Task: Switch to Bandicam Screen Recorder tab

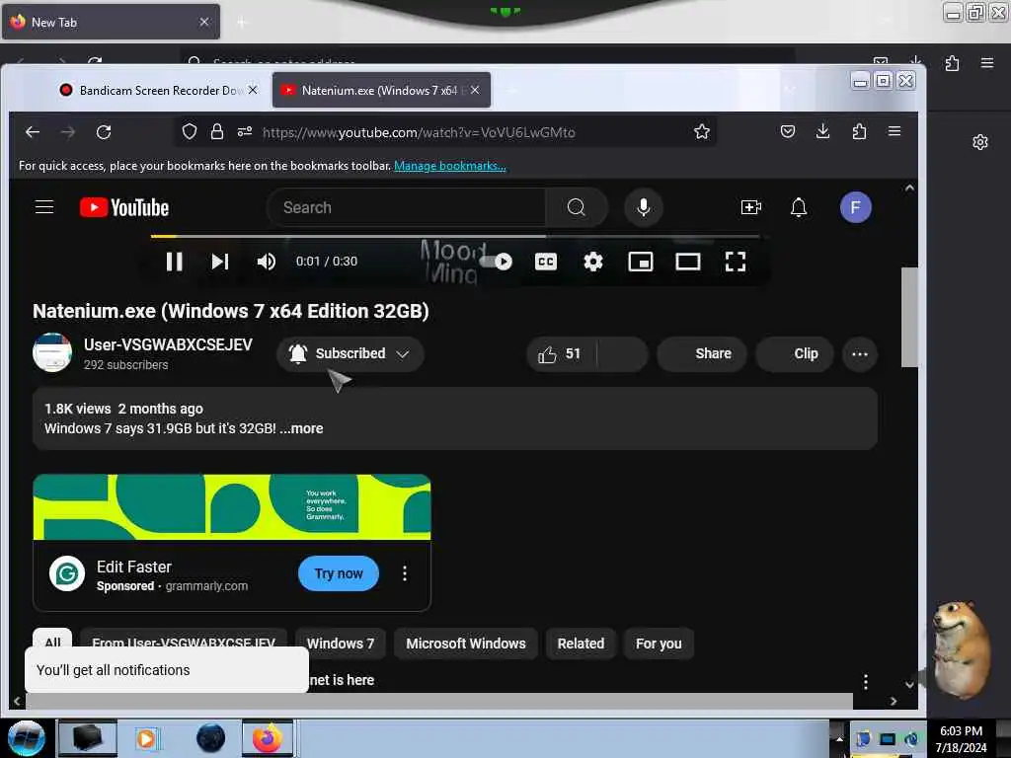Action: point(157,90)
